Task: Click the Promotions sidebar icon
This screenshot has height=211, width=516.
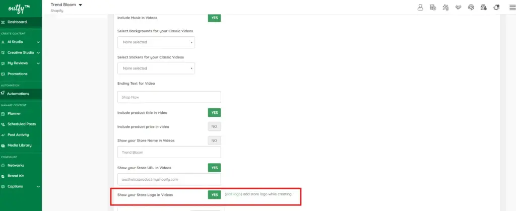Action: tap(3, 74)
